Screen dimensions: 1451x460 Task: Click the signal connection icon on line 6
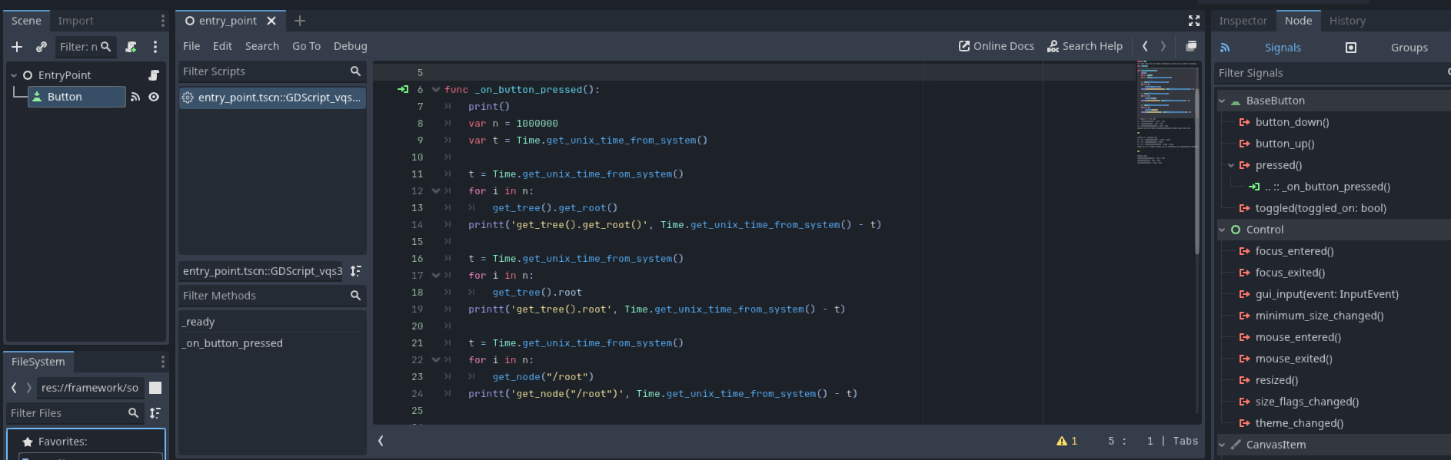403,90
